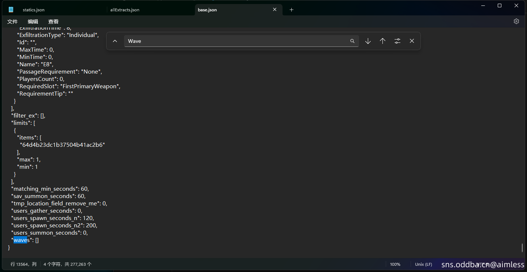Image resolution: width=527 pixels, height=272 pixels.
Task: Click the Unix (LF) line ending indicator
Action: coord(423,264)
